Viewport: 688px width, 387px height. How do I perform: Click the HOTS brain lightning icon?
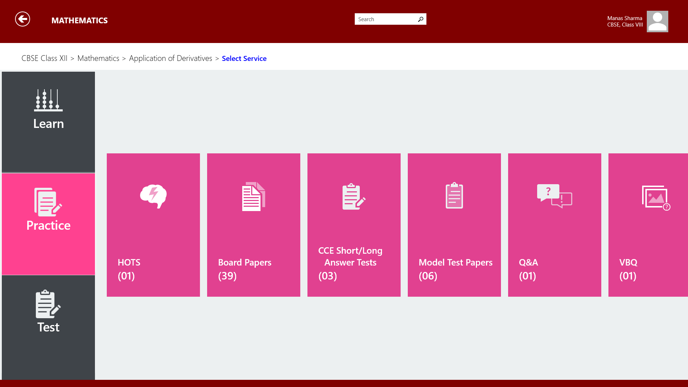pyautogui.click(x=153, y=196)
